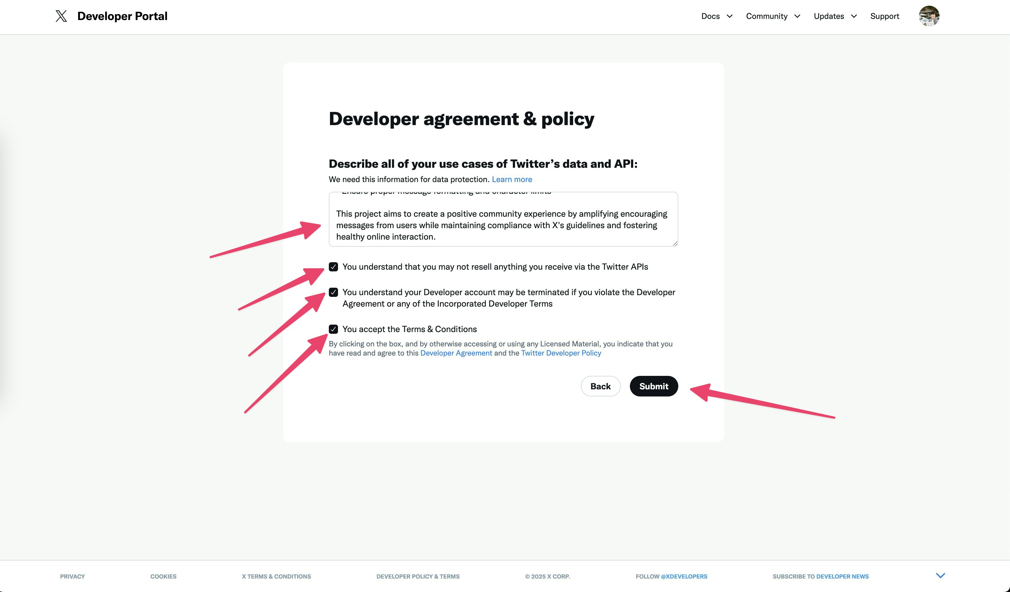
Task: Follow the @XDEVELOPERS footer link
Action: [x=684, y=576]
